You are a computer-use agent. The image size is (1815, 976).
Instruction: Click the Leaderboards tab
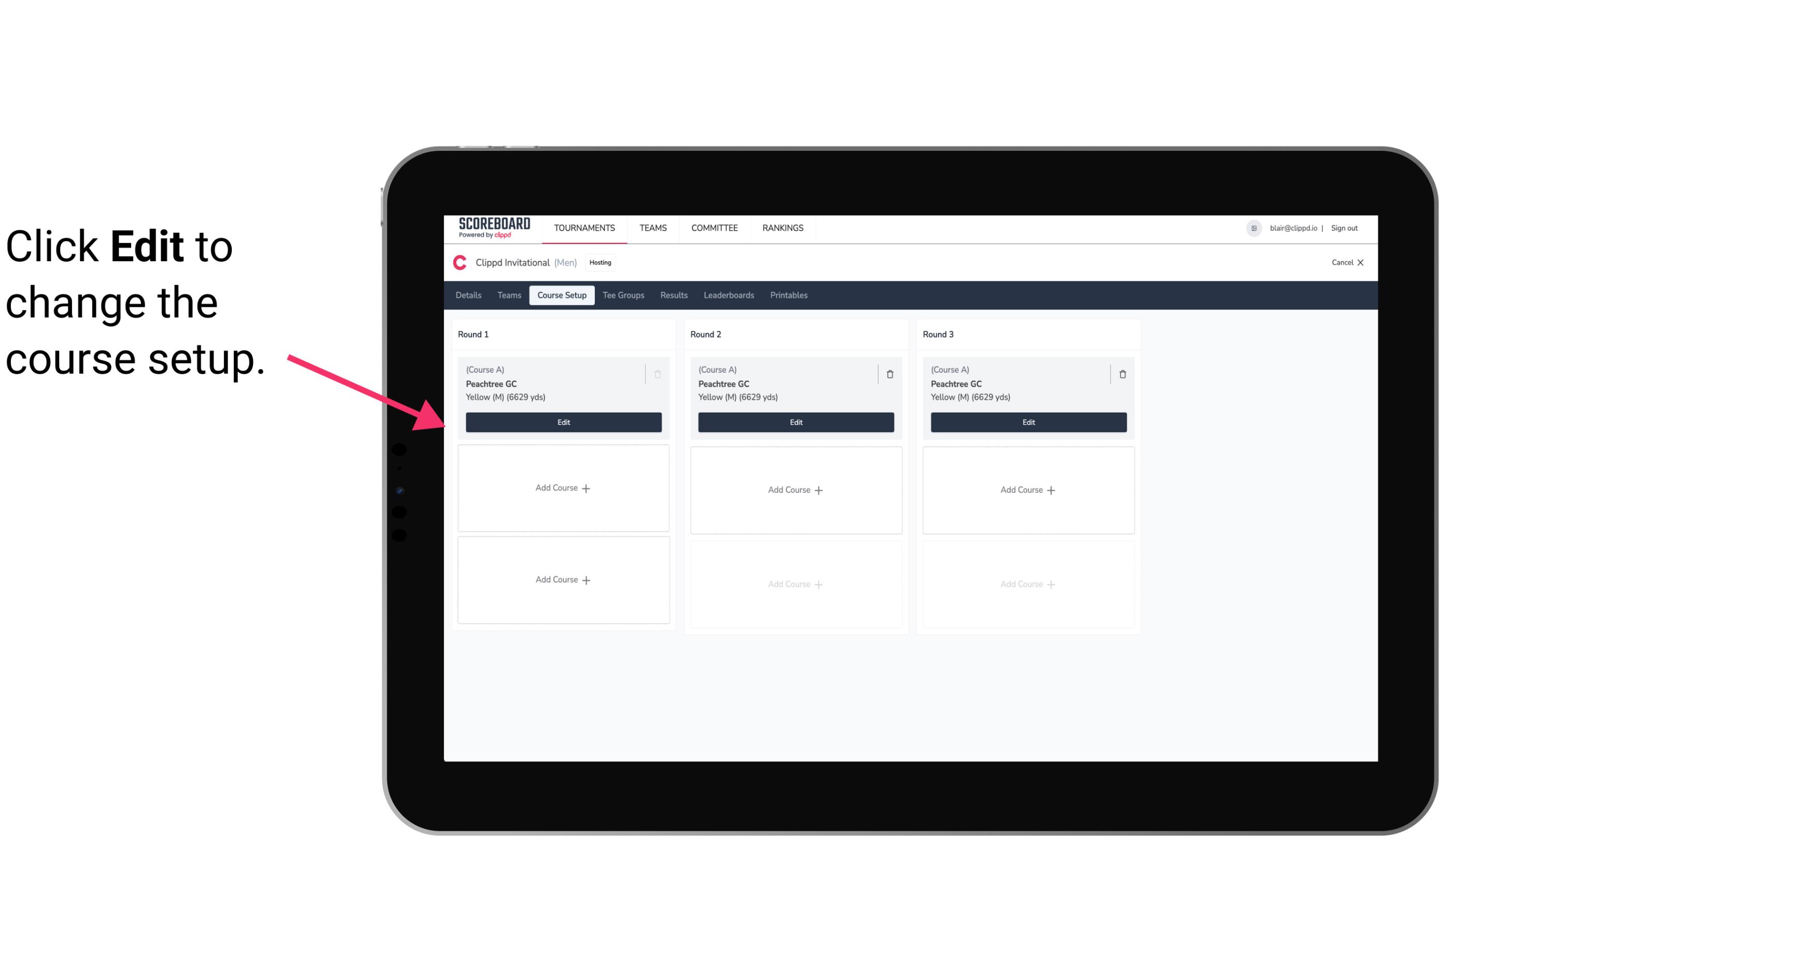click(729, 294)
